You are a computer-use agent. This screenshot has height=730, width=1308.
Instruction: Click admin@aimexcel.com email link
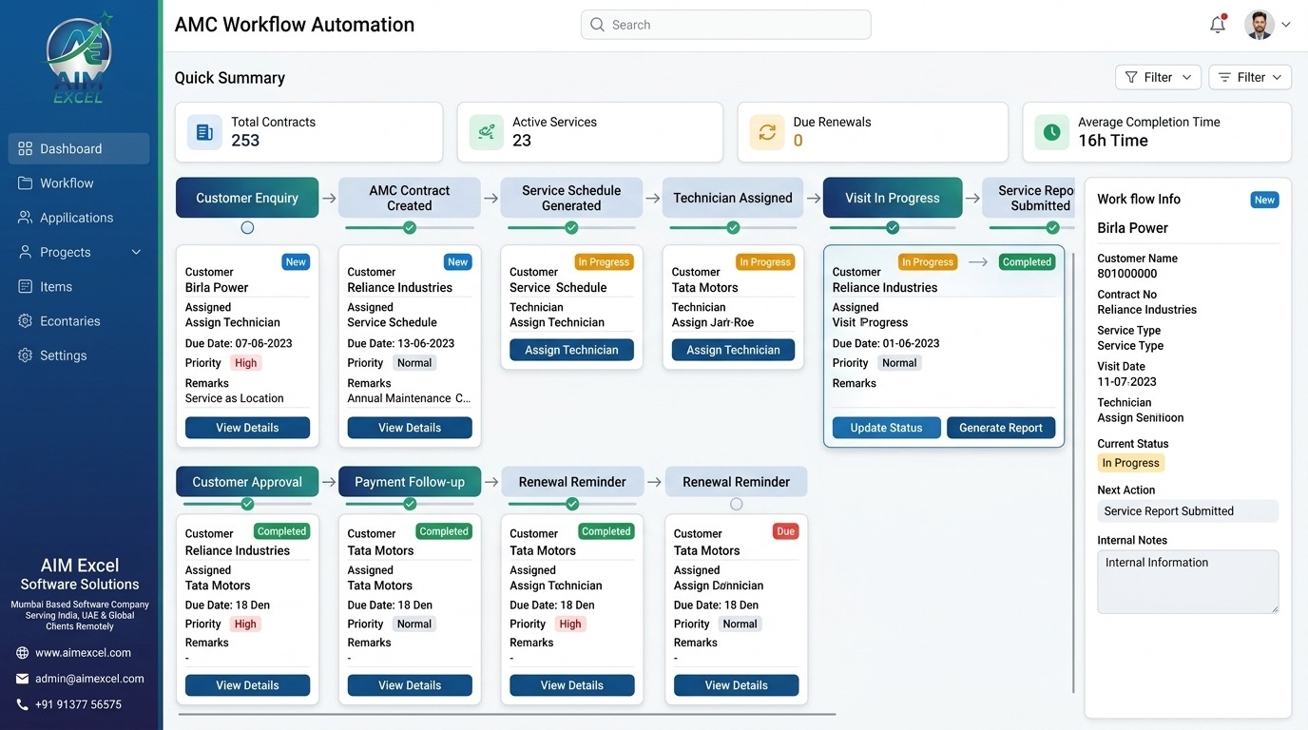coord(89,679)
